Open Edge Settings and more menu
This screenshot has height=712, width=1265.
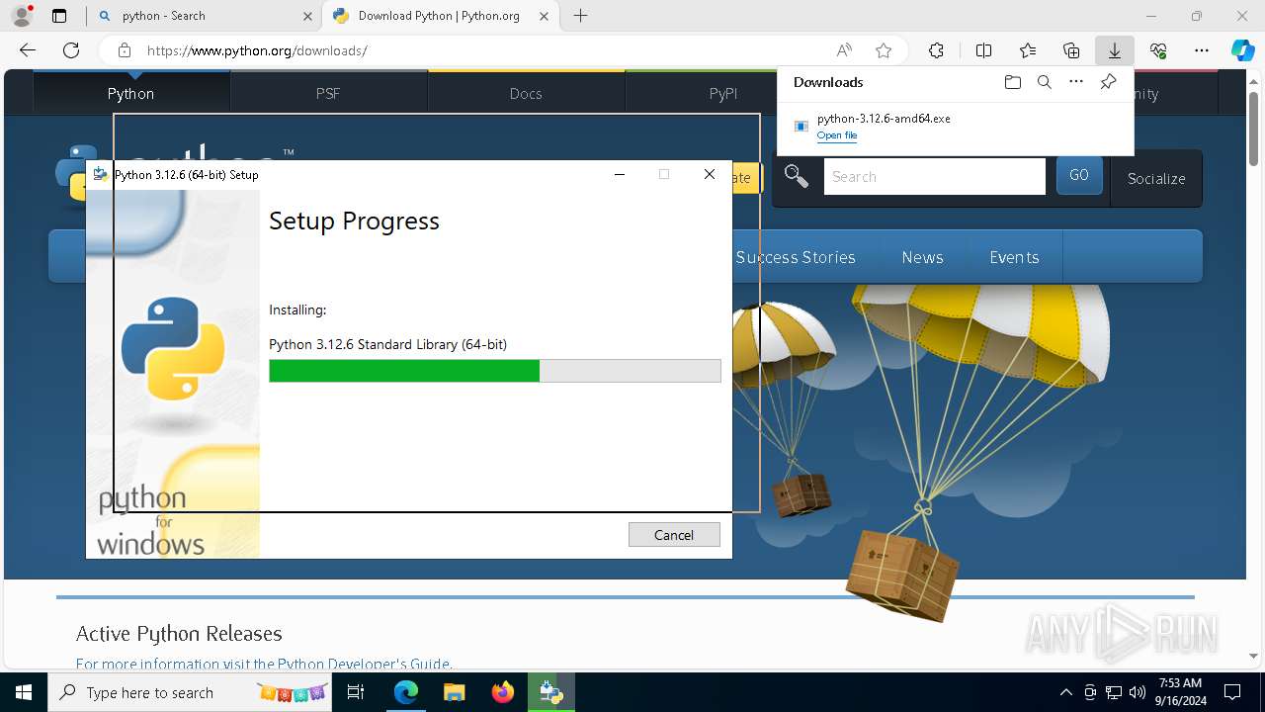[x=1202, y=50]
